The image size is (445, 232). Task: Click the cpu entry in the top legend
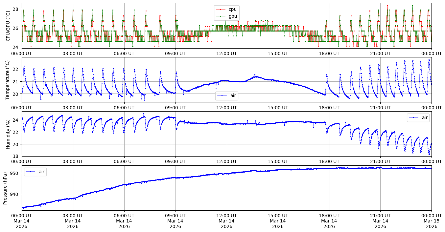(232, 9)
